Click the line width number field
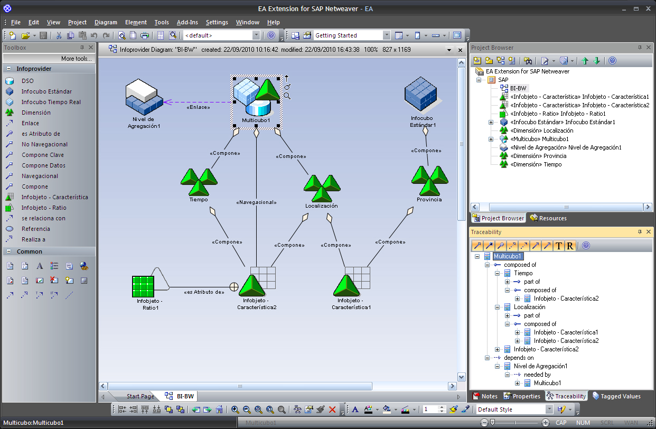 (430, 409)
